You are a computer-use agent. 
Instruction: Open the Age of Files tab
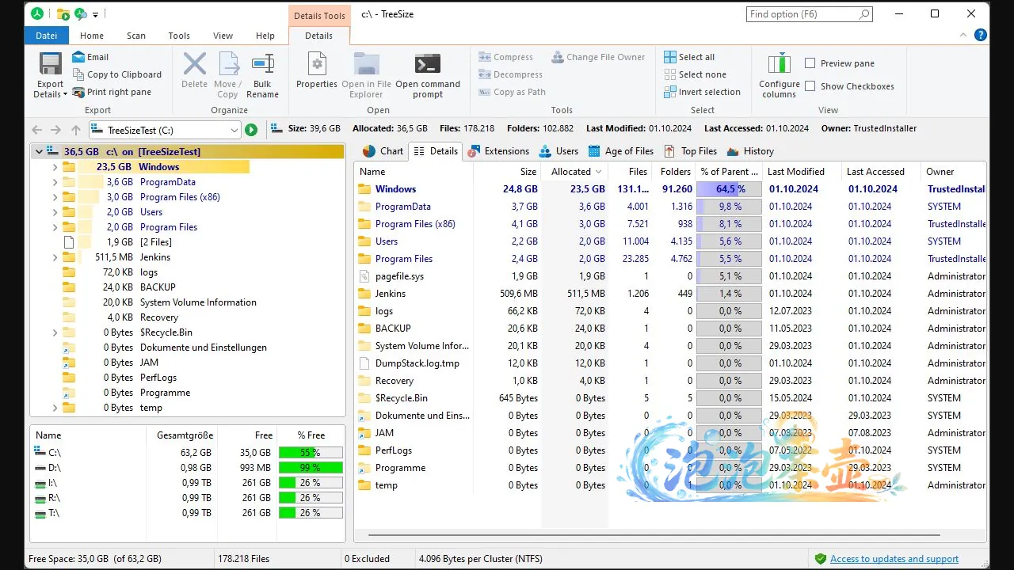[x=620, y=151]
